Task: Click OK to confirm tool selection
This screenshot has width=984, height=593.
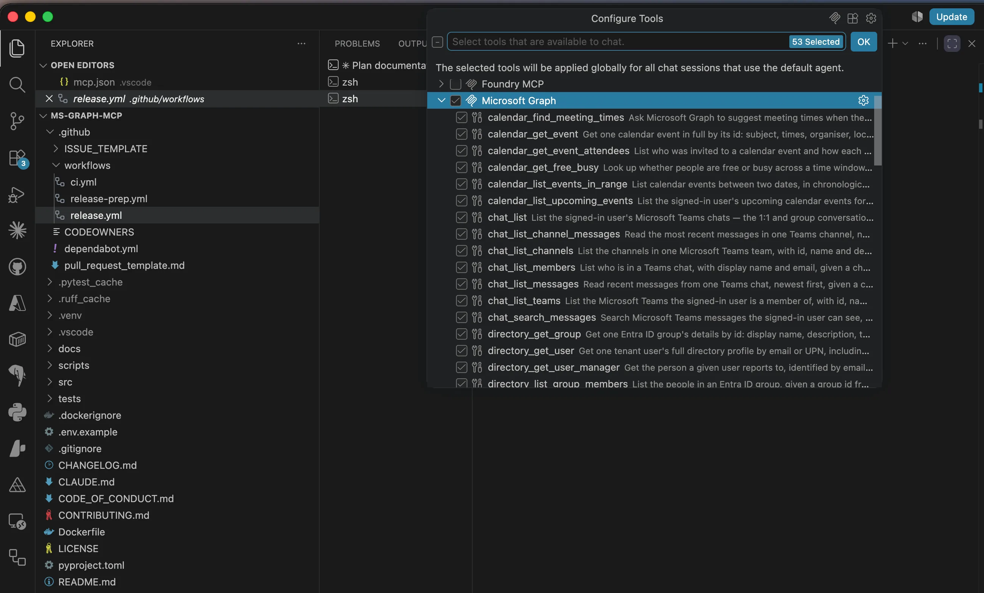Action: 864,42
